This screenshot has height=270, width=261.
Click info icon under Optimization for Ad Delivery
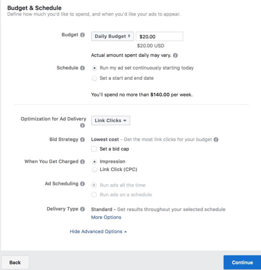click(83, 125)
